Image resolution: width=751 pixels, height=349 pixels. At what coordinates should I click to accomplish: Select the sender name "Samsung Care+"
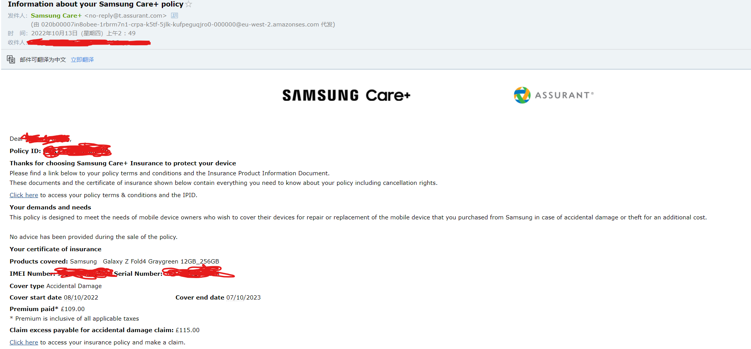click(56, 15)
